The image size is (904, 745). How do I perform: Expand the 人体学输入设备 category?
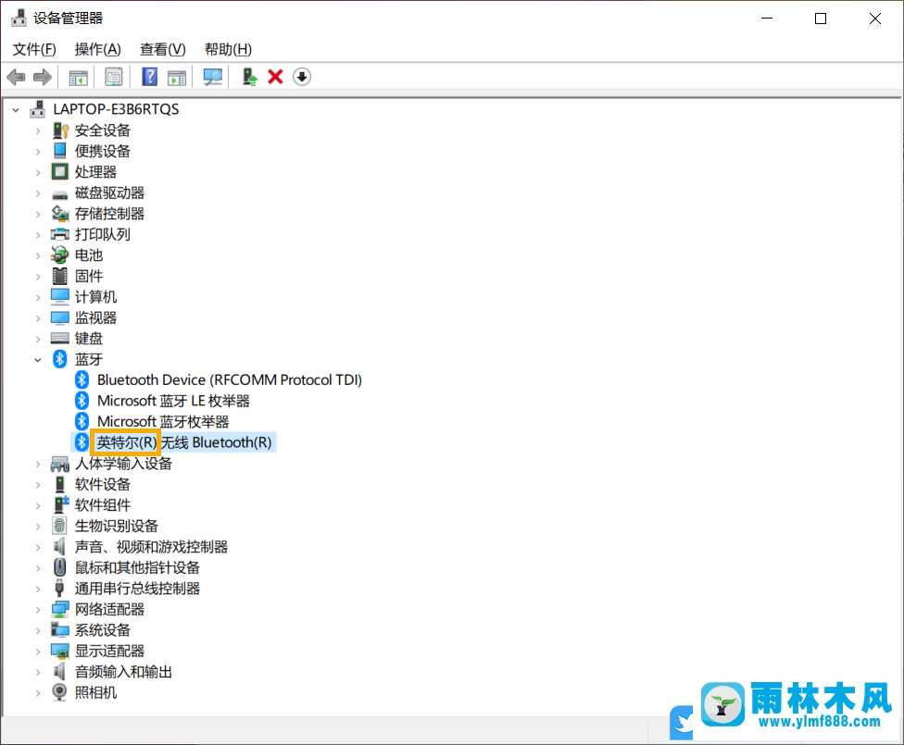(x=38, y=464)
